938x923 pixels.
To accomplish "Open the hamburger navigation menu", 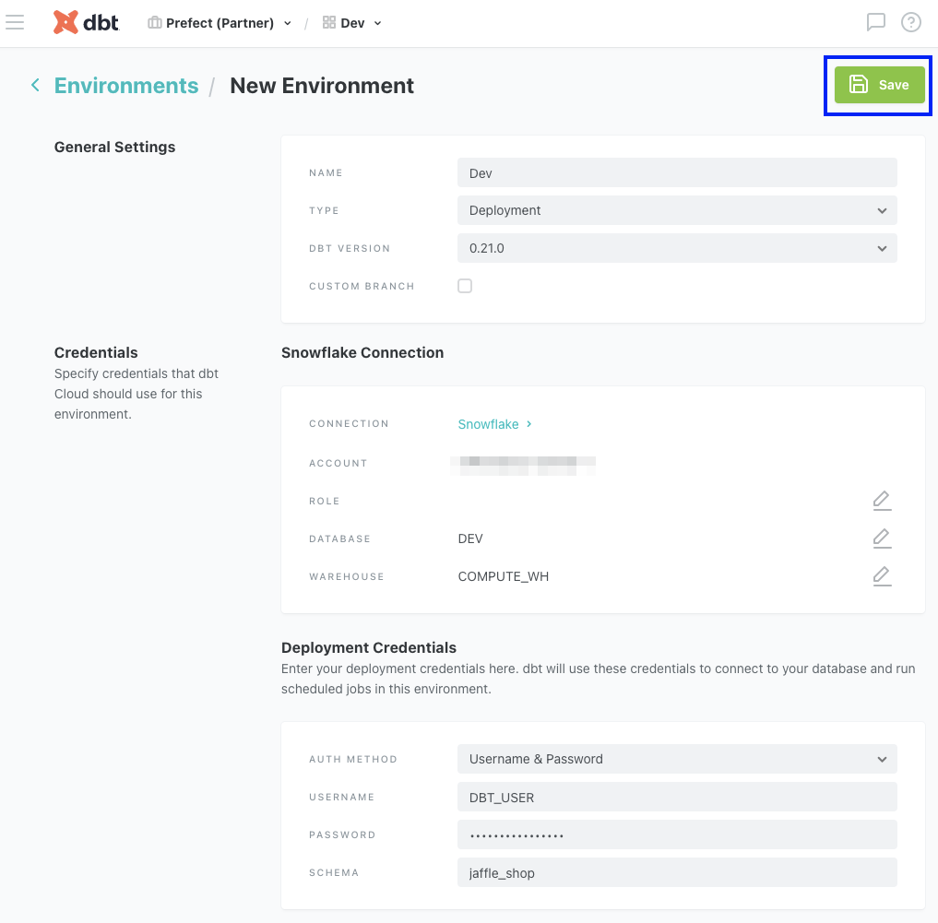I will 15,23.
